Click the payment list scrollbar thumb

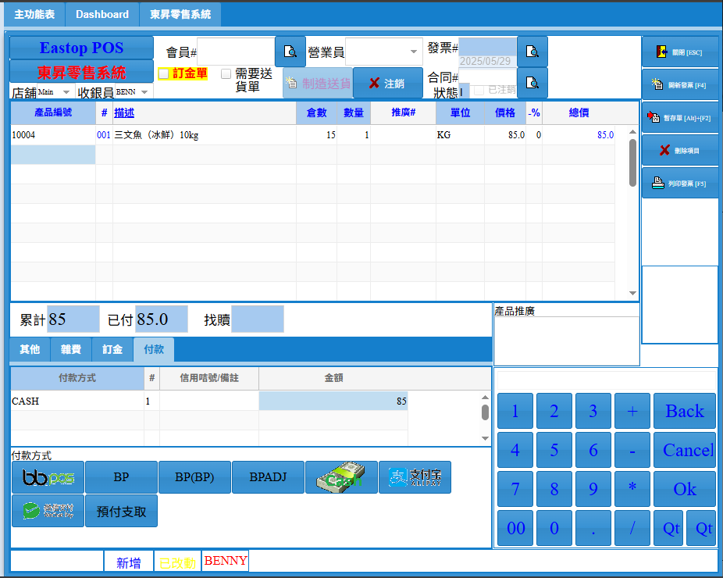coord(485,412)
